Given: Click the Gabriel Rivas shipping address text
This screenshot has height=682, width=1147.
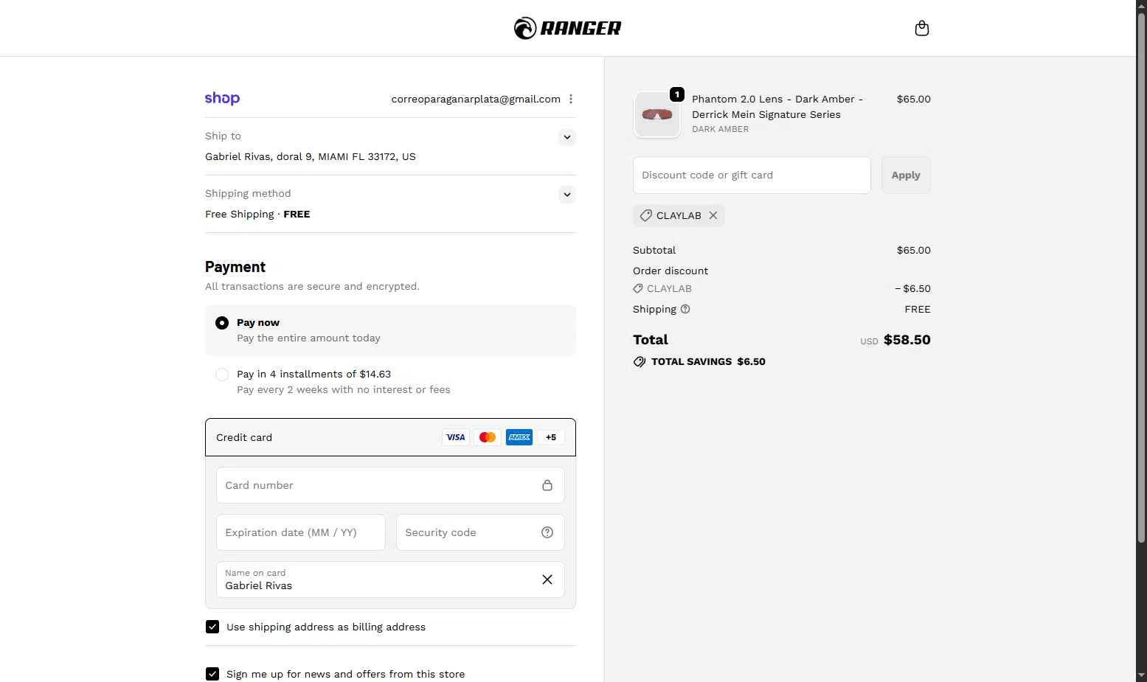Looking at the screenshot, I should coord(311,156).
